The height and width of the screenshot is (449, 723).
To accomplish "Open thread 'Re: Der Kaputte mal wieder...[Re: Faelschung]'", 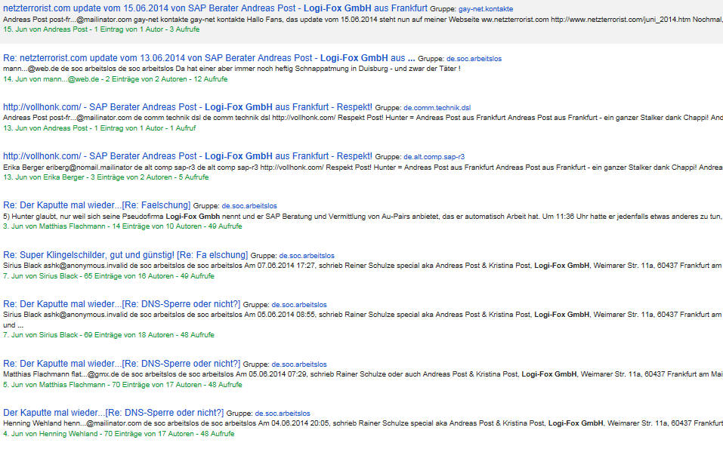I will click(97, 205).
